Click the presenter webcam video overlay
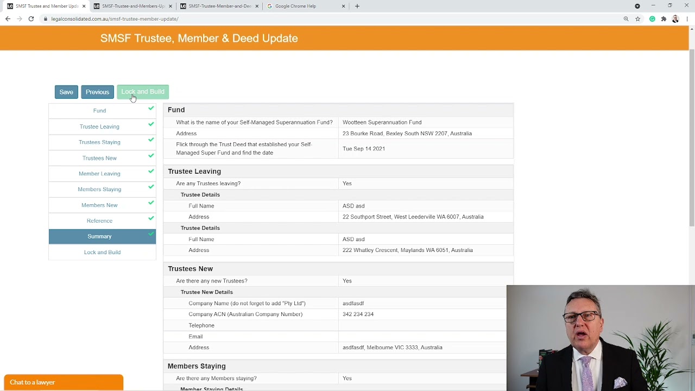Viewport: 695px width, 391px height. pos(601,338)
